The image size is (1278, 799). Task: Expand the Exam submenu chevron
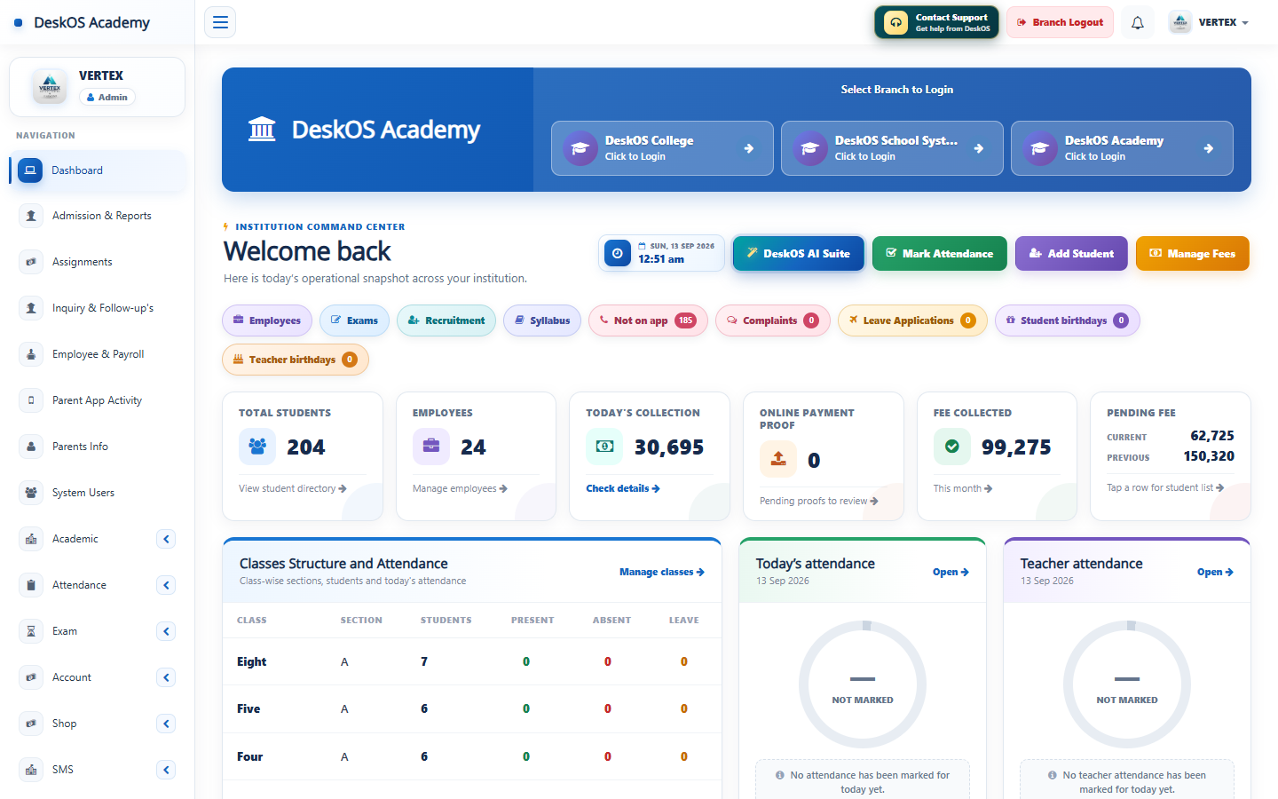(x=166, y=631)
